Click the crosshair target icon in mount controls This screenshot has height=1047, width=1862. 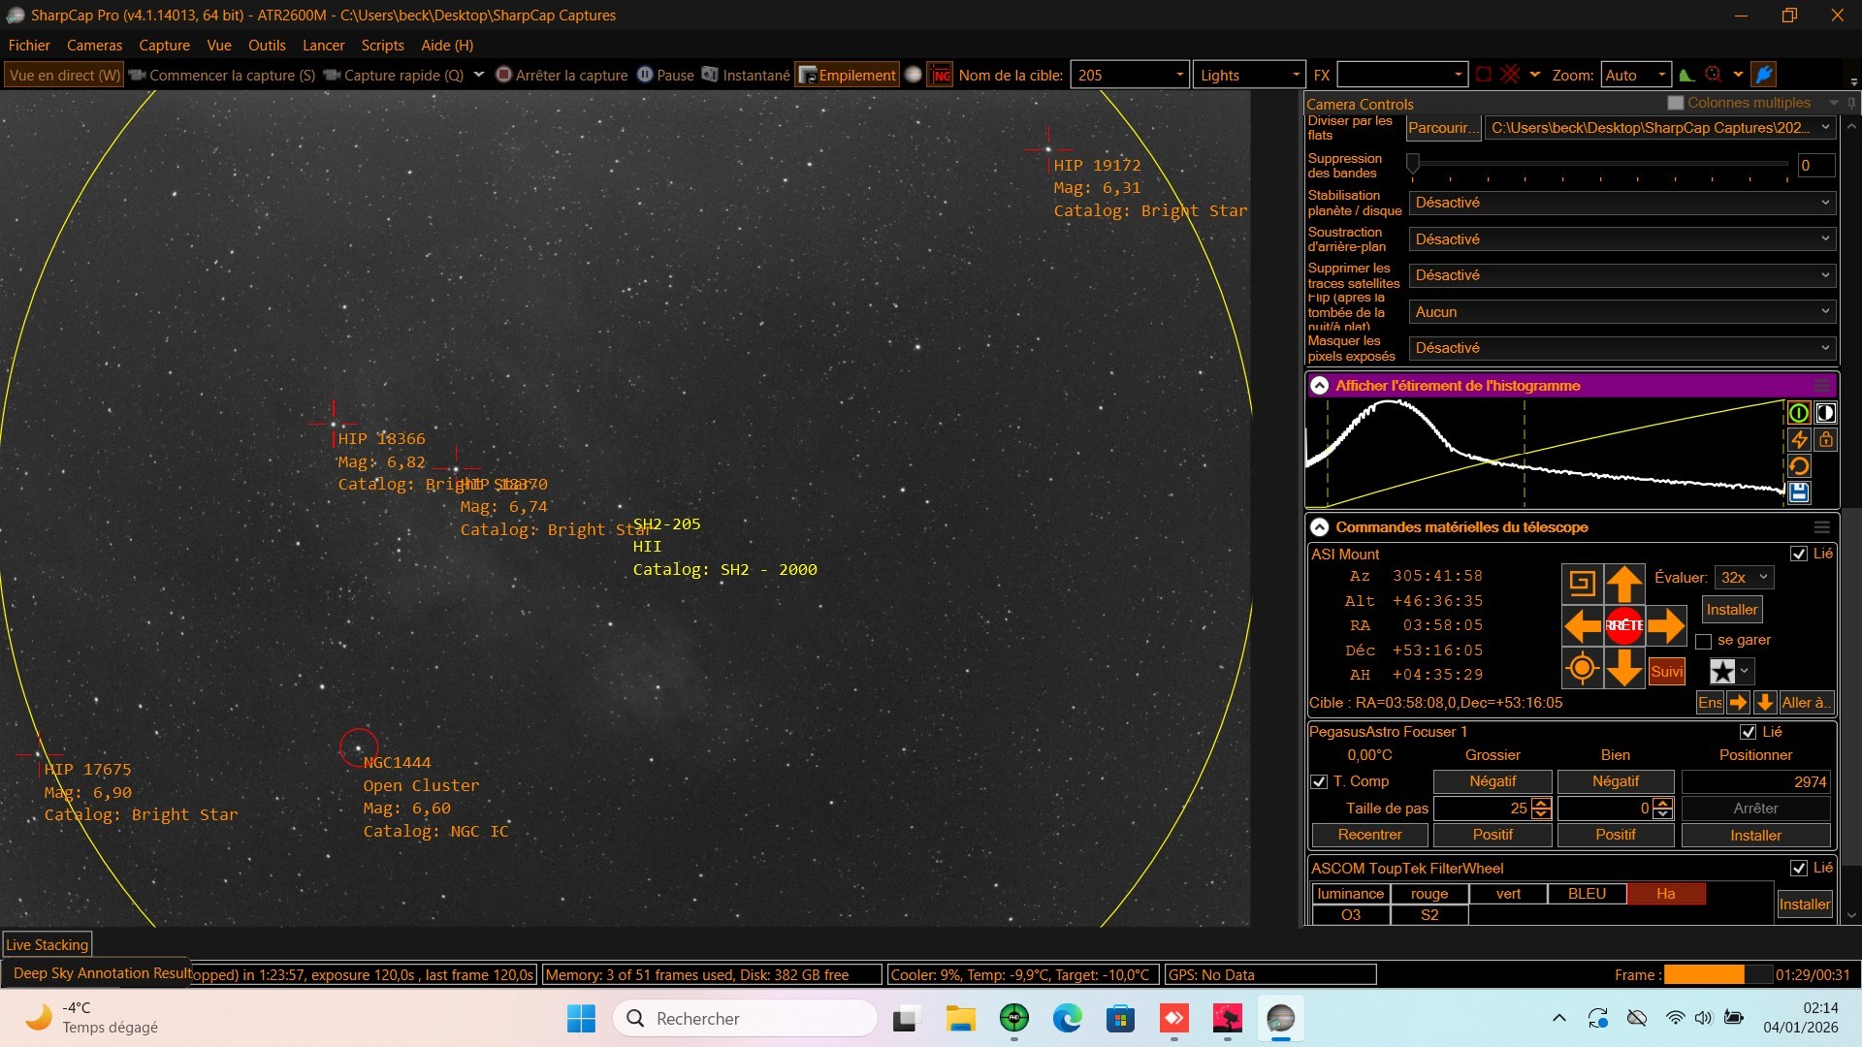(x=1582, y=669)
